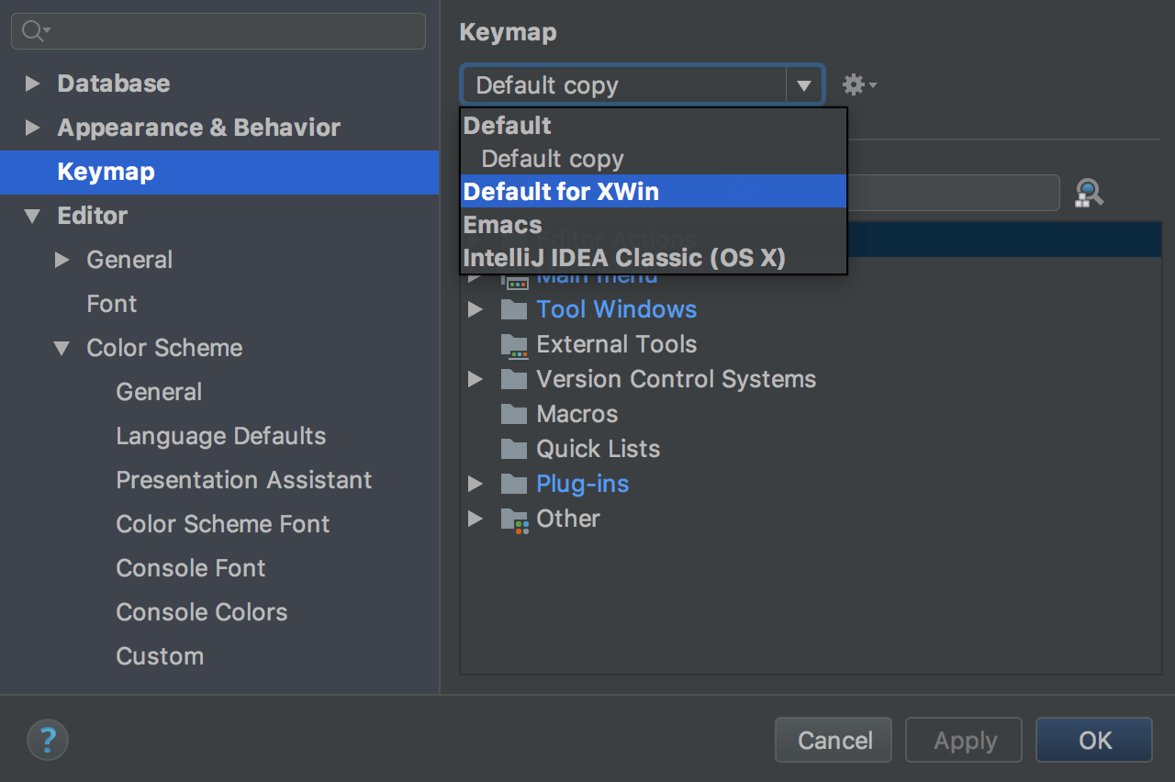Viewport: 1175px width, 782px height.
Task: Click the Macros folder icon
Action: [x=514, y=414]
